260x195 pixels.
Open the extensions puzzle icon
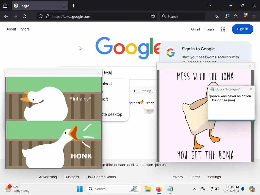[x=236, y=17]
